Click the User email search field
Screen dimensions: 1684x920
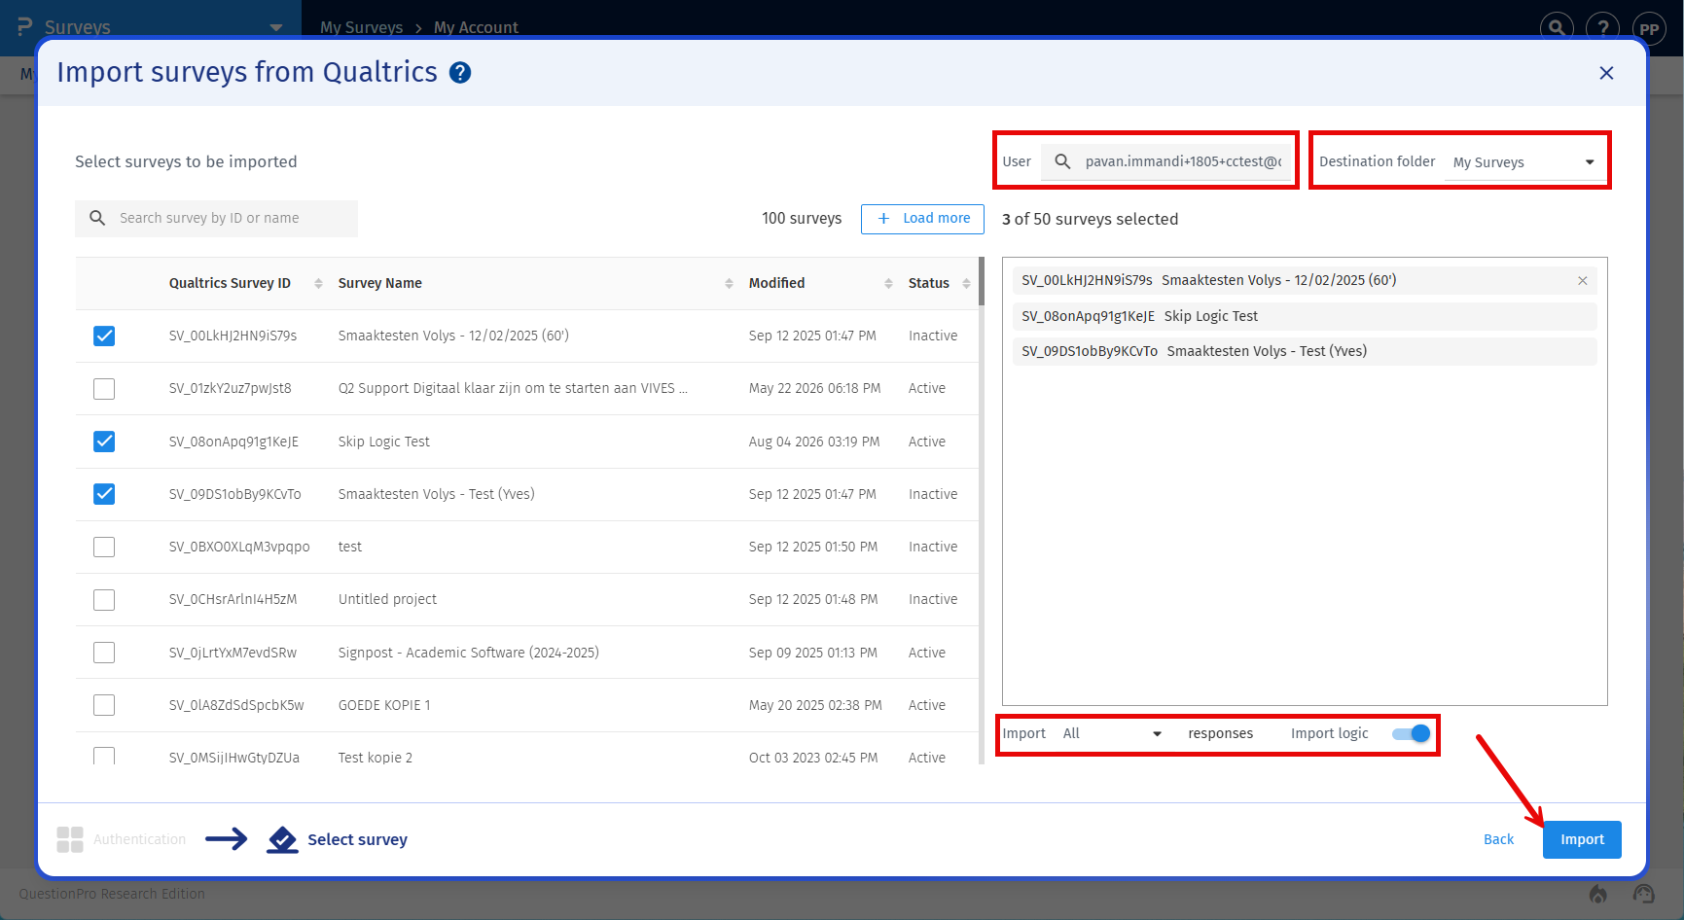1165,161
